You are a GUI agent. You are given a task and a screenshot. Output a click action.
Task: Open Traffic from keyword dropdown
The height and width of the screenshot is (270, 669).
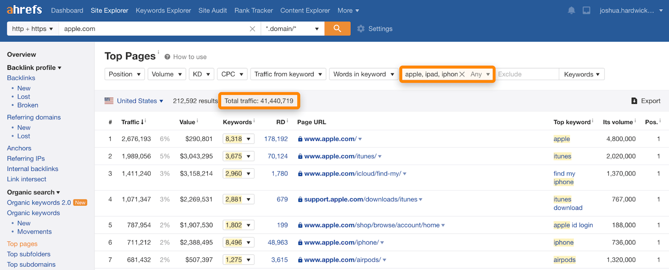[288, 74]
